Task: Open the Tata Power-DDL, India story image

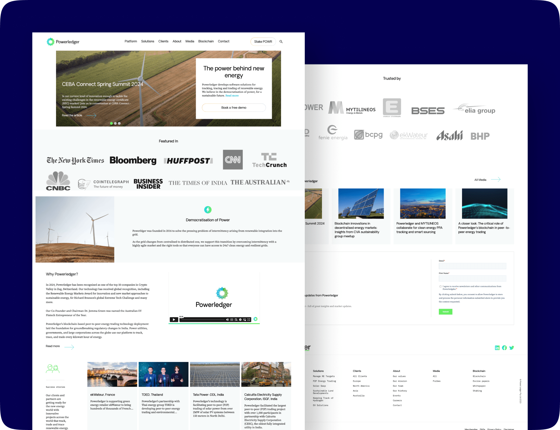Action: tap(215, 374)
